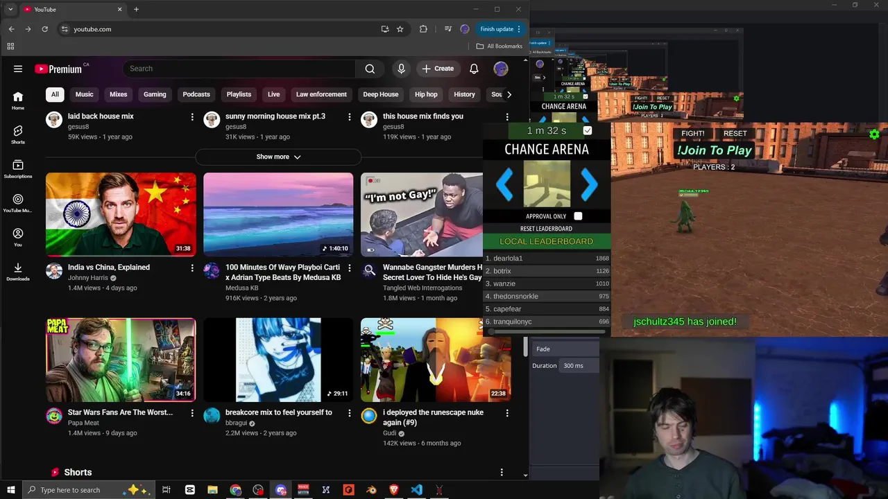Open Blender from the taskbar
The width and height of the screenshot is (888, 499).
[371, 490]
